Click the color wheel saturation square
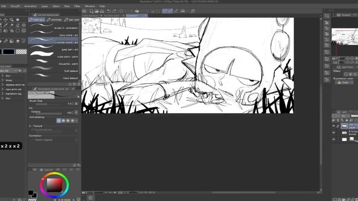The width and height of the screenshot is (358, 201). tap(54, 185)
